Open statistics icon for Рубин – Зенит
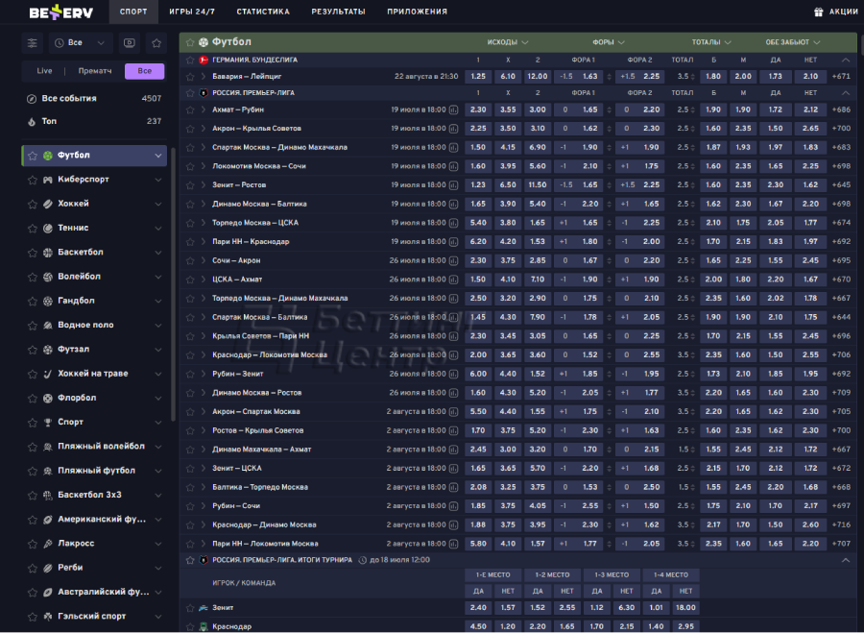Viewport: 864px width, 633px height. pos(453,374)
